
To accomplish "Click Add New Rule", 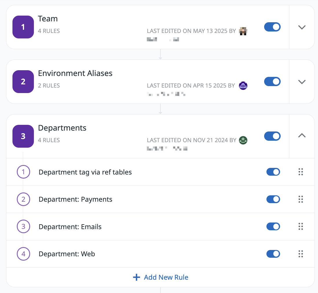I will [x=160, y=277].
